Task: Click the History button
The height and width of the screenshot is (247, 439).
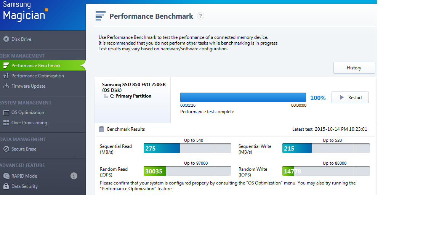Action: pos(354,68)
